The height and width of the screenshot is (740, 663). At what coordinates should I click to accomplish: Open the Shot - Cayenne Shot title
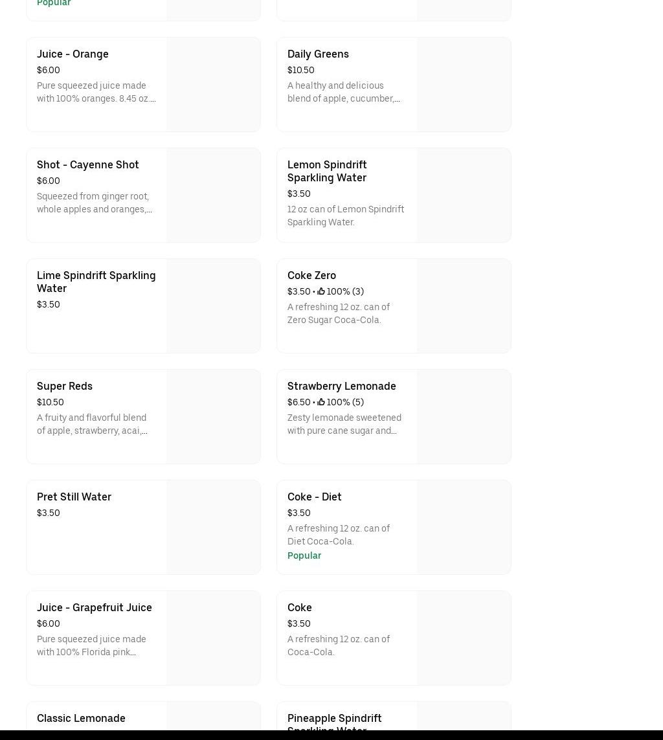87,164
